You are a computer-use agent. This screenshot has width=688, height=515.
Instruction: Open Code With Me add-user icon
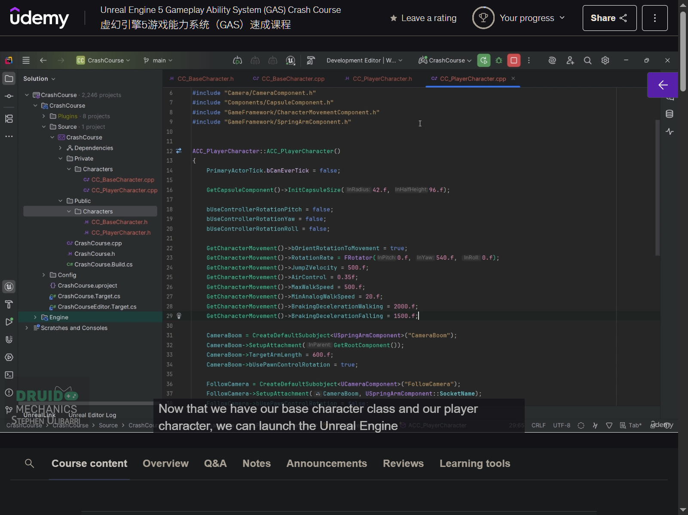point(570,61)
